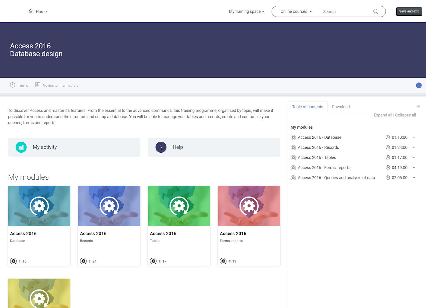Click the clock icon beside 01:24:00
The height and width of the screenshot is (308, 426).
tap(388, 147)
